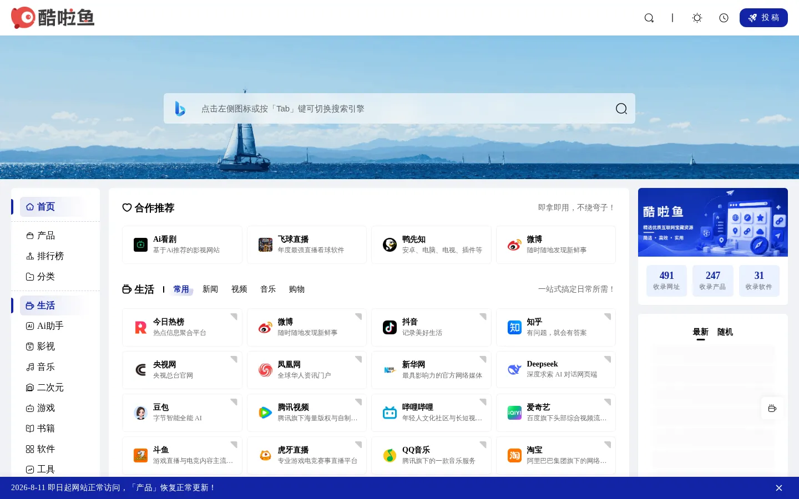Click the 豆包 avatar icon
The width and height of the screenshot is (799, 499).
(x=141, y=413)
